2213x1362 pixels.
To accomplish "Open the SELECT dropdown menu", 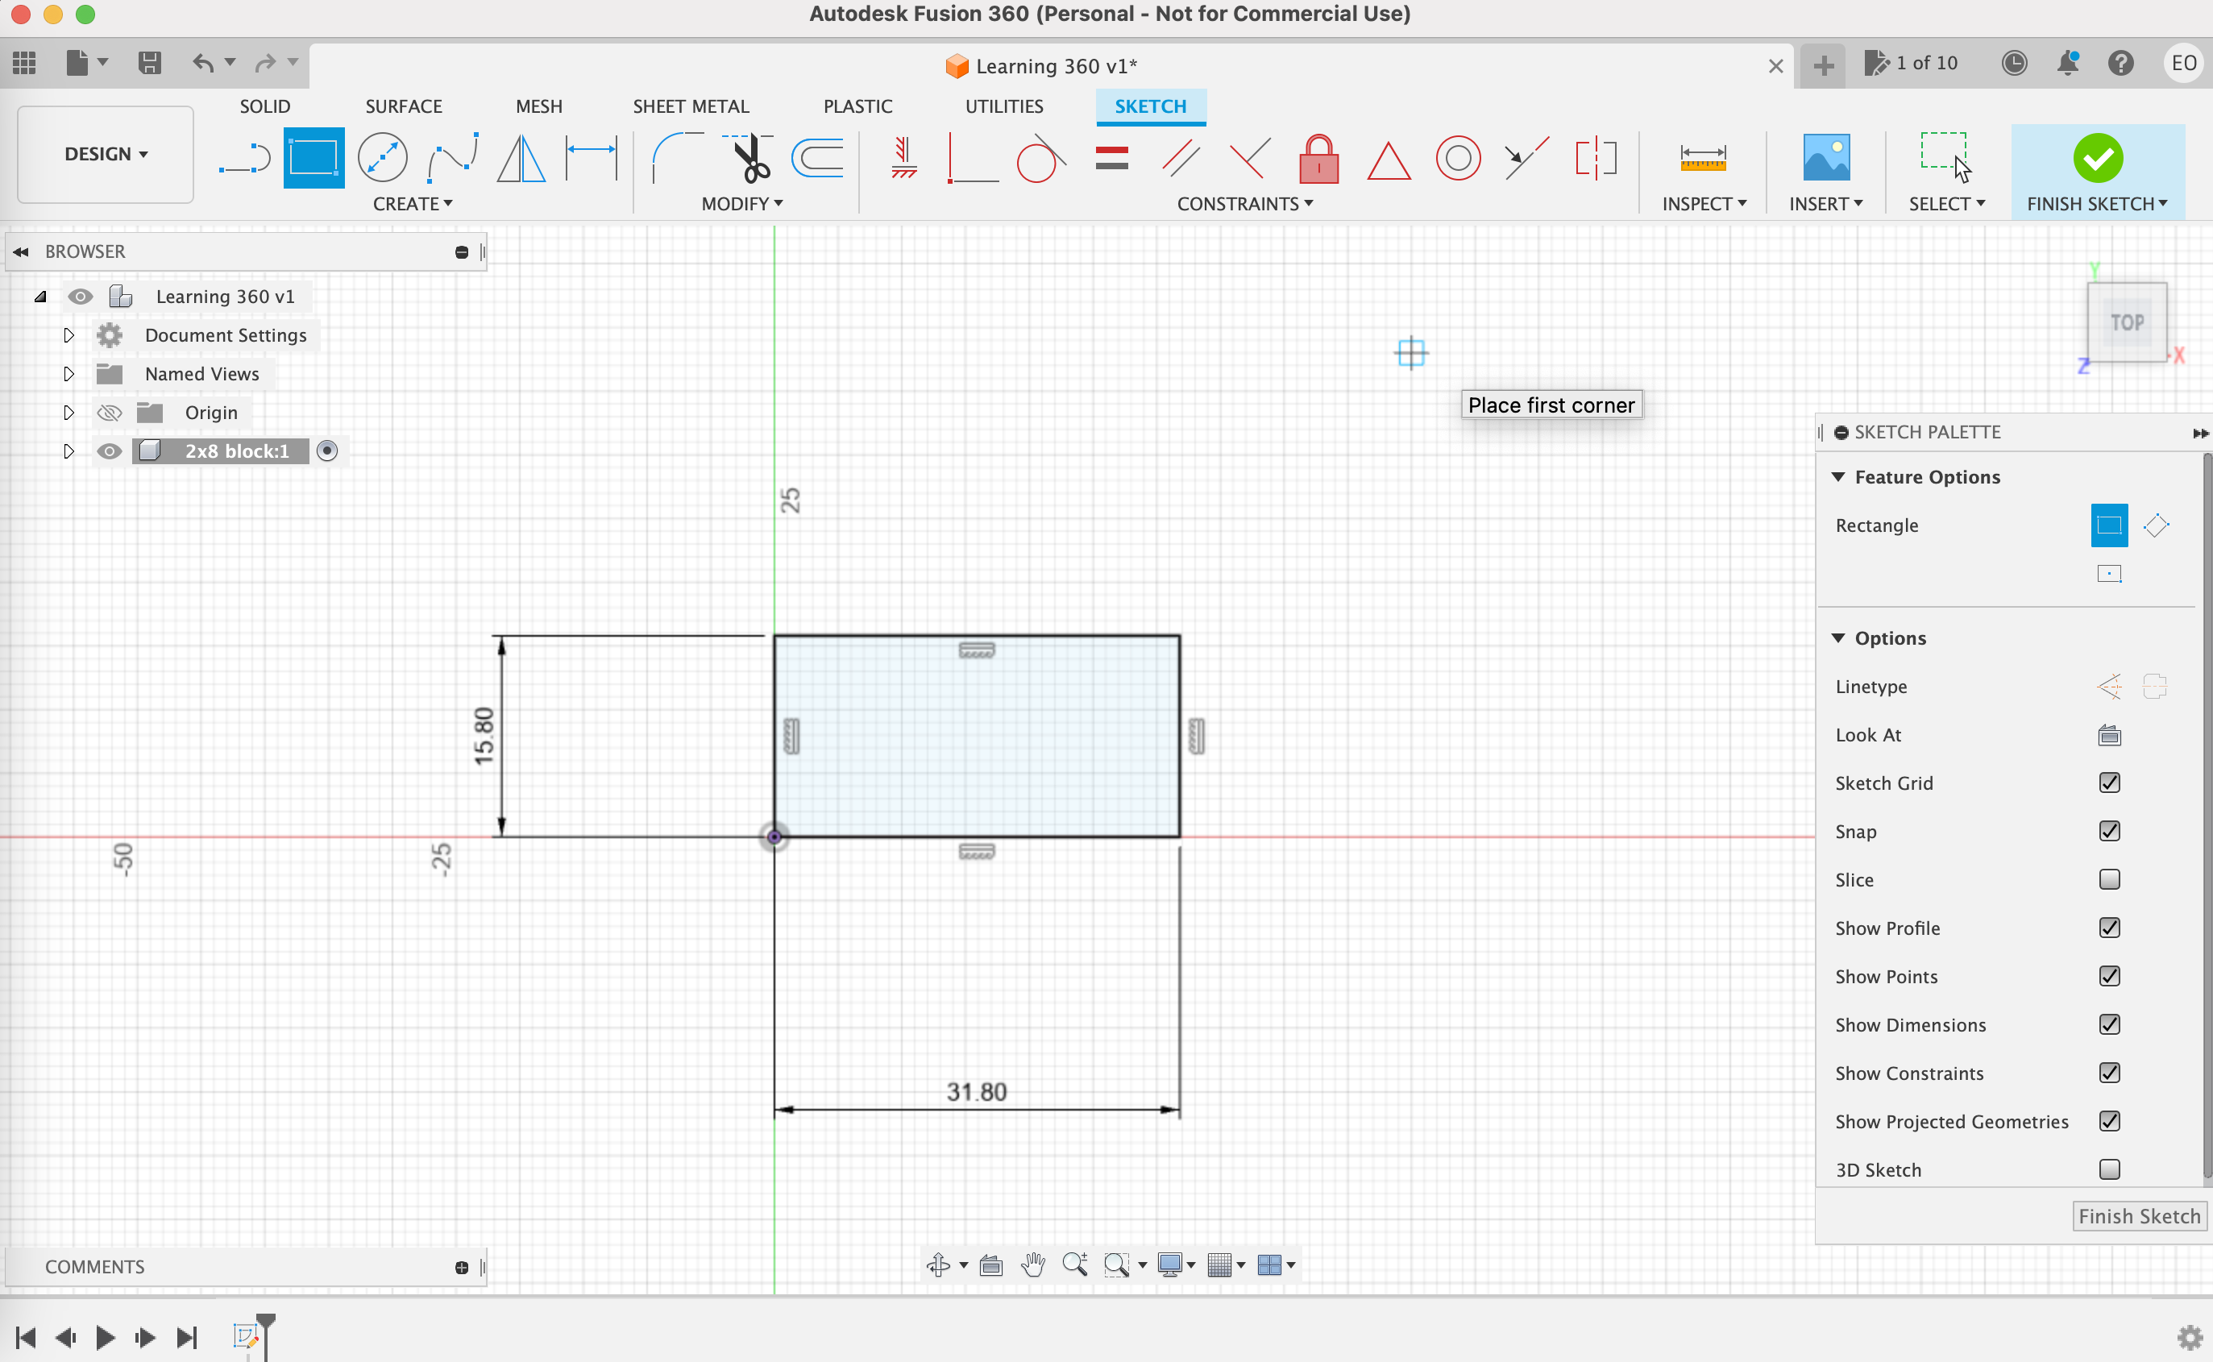I will pyautogui.click(x=1946, y=205).
